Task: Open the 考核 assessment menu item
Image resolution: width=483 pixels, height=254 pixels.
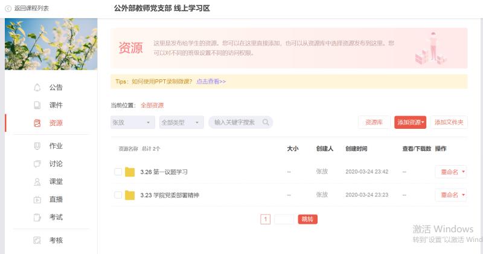Action: (x=56, y=240)
